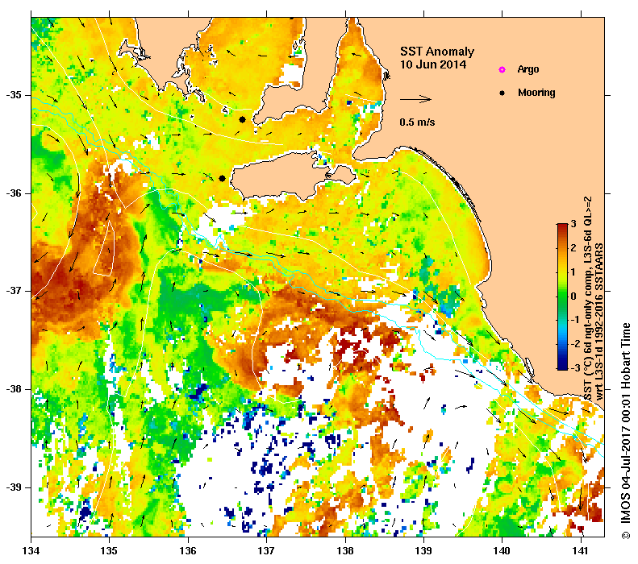Click the 'wrt L3S-1d 1992-2016 SSTAARS' caption
The width and height of the screenshot is (638, 564).
click(599, 321)
